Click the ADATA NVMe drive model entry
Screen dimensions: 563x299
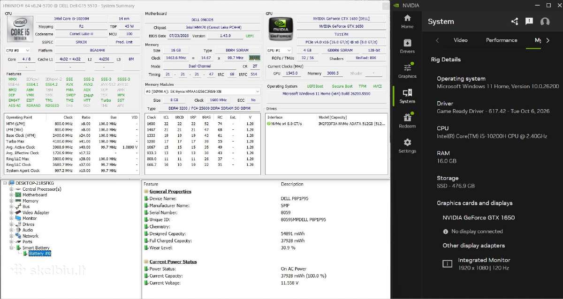pos(351,124)
